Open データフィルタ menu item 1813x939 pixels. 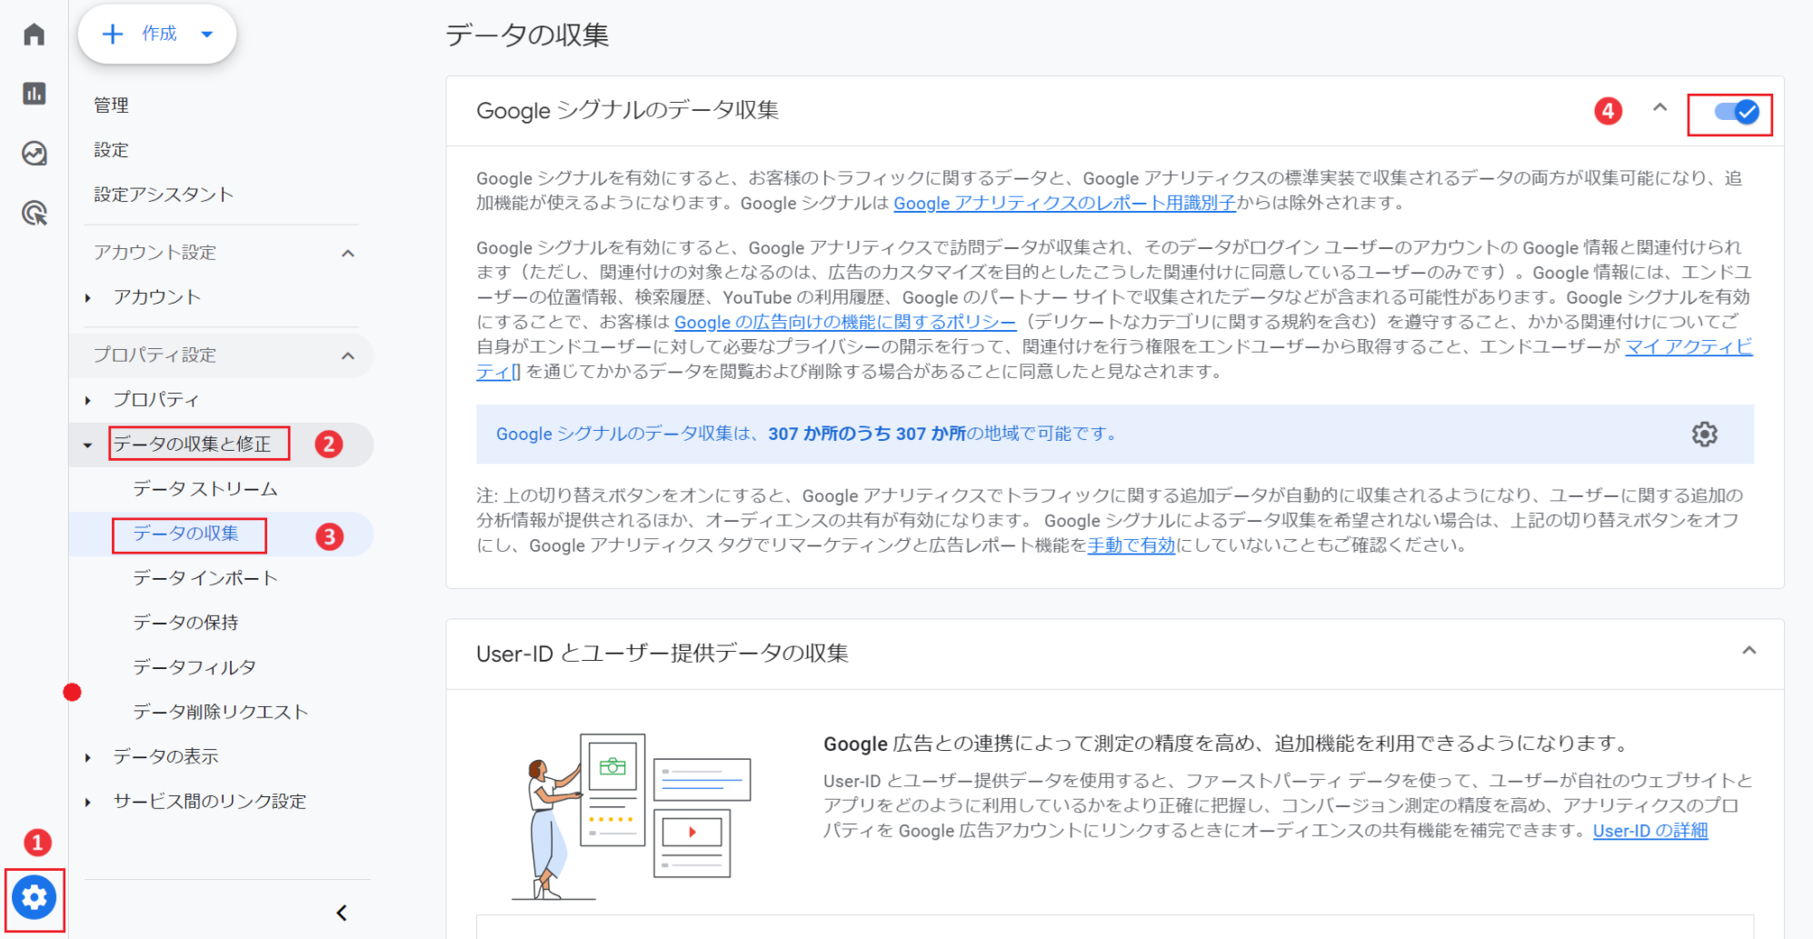pyautogui.click(x=194, y=667)
